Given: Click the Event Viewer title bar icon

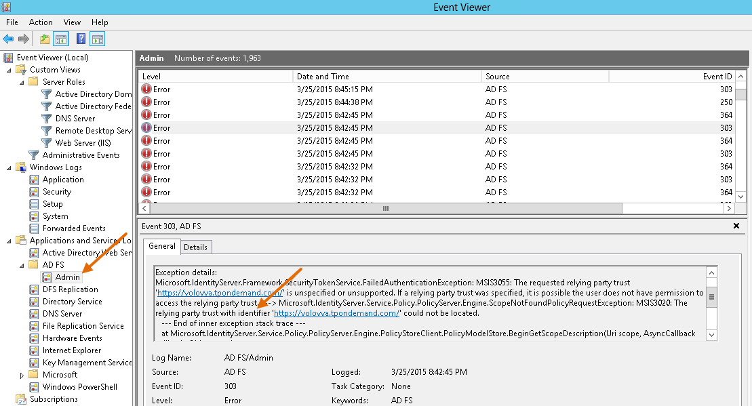Looking at the screenshot, I should (x=6, y=7).
